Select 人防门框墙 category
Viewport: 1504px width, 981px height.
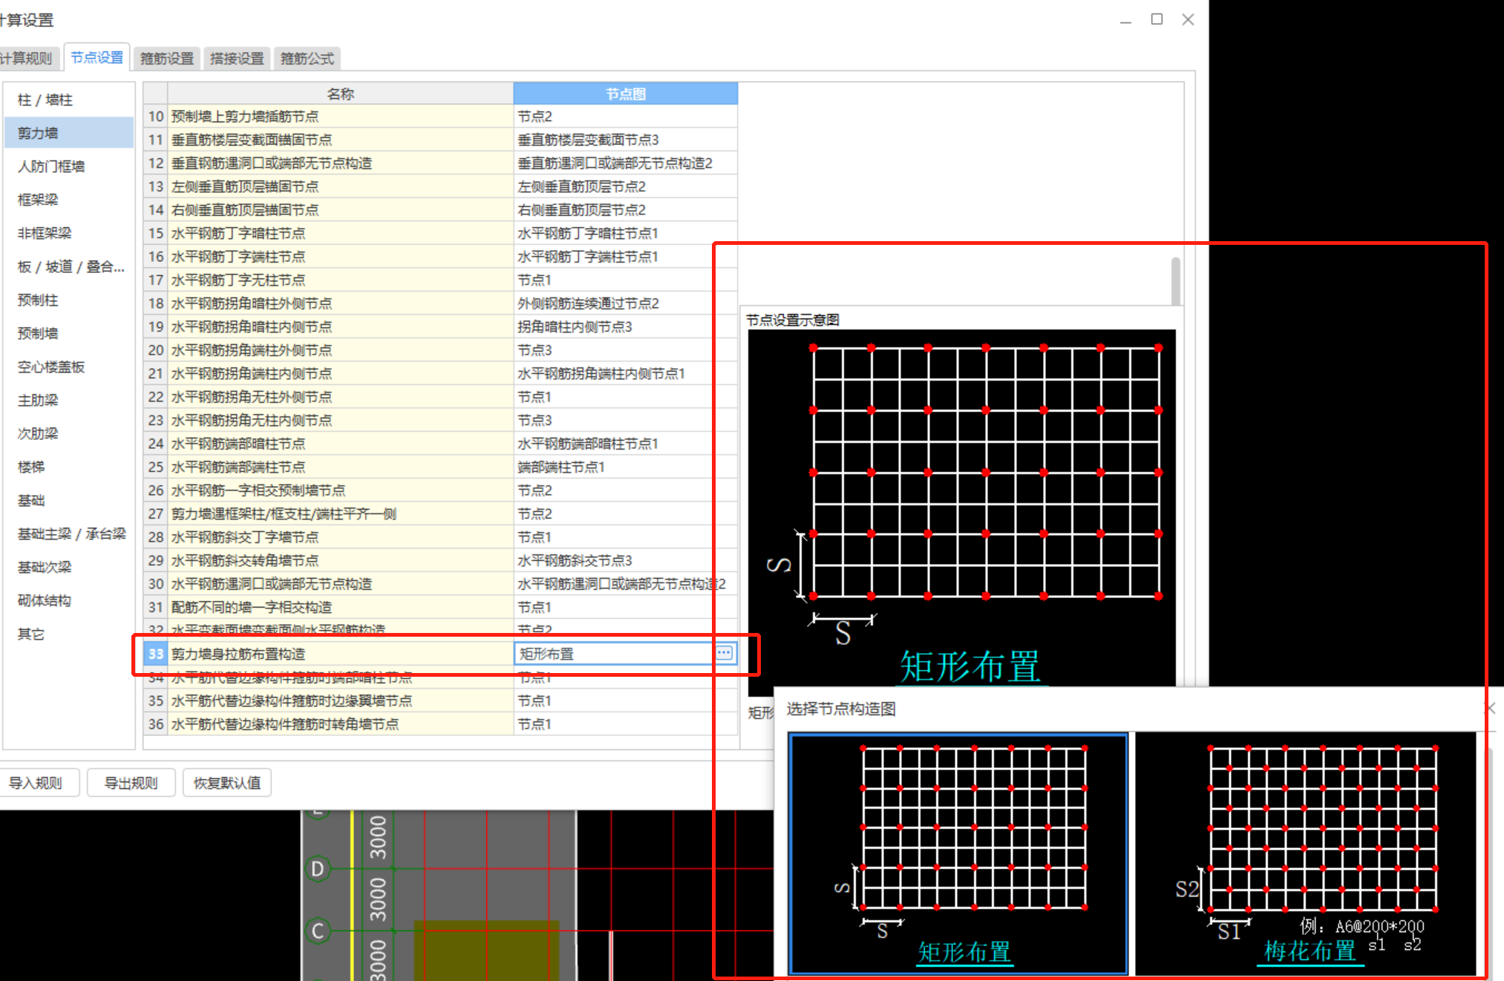[68, 166]
